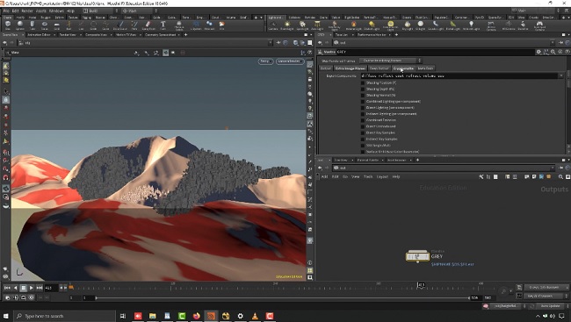Open the Main radial menu dropdown
Viewport: 571px width, 322px height.
140,11
